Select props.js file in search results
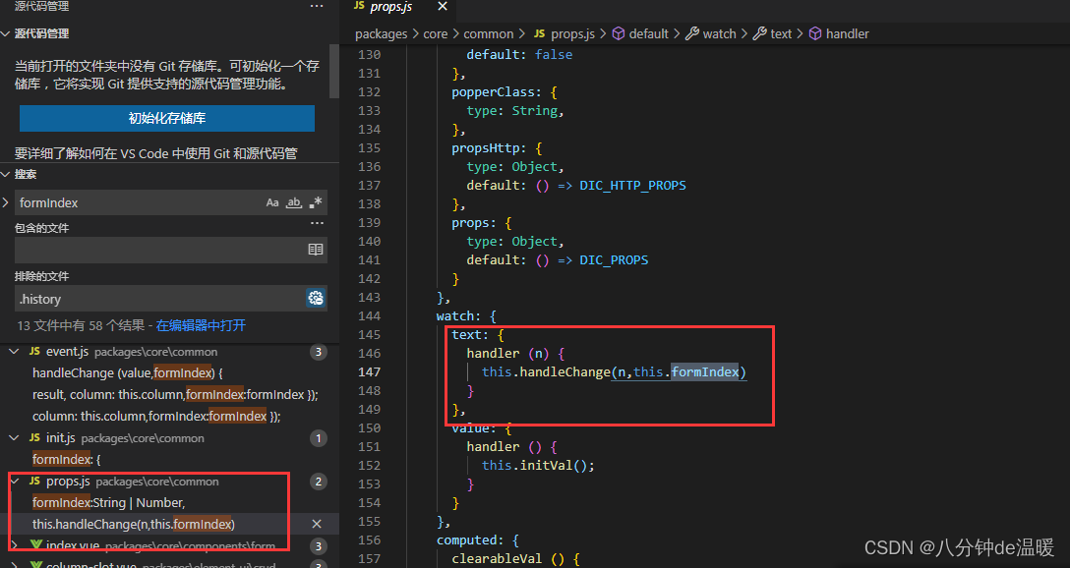The image size is (1070, 568). pyautogui.click(x=68, y=482)
